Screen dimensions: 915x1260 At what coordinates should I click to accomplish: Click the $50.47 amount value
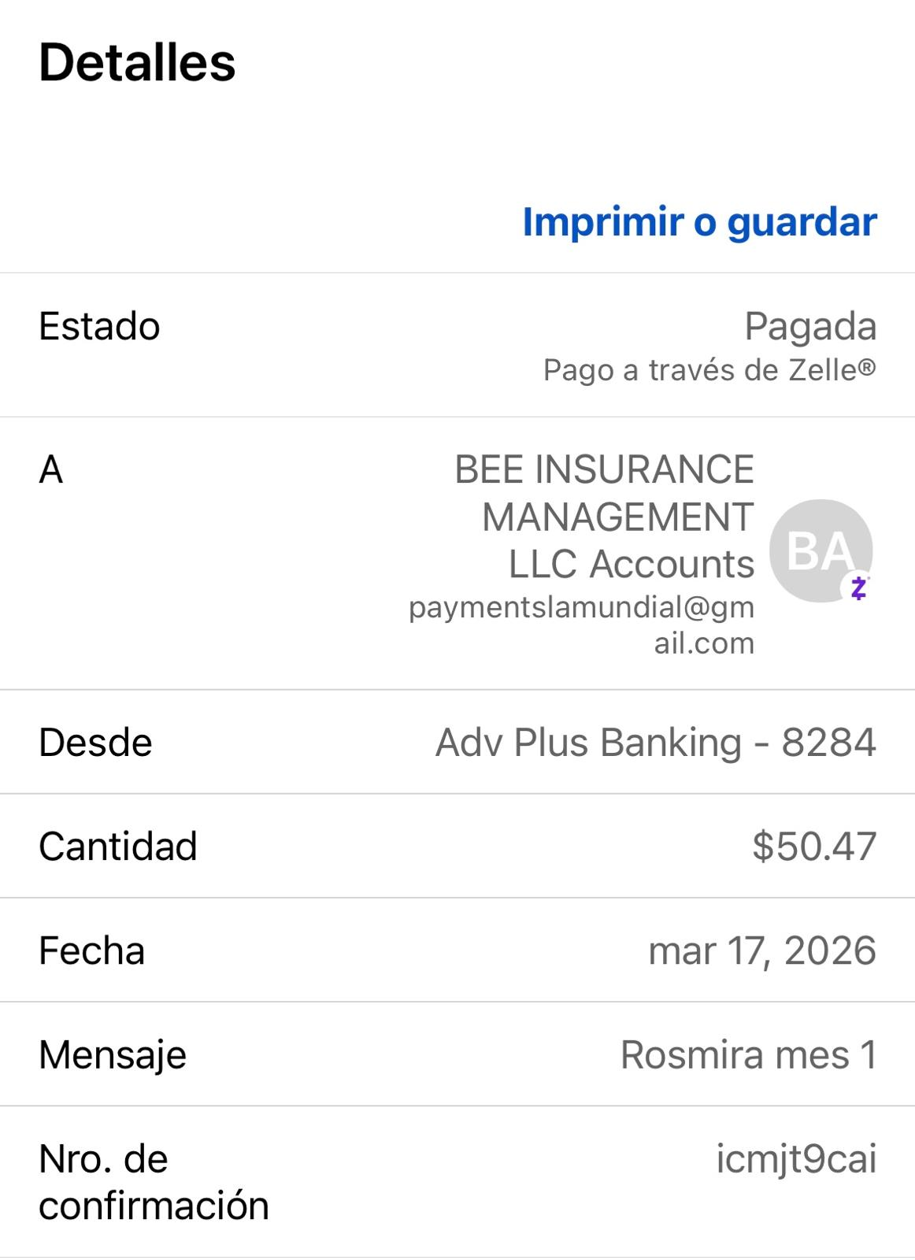814,846
